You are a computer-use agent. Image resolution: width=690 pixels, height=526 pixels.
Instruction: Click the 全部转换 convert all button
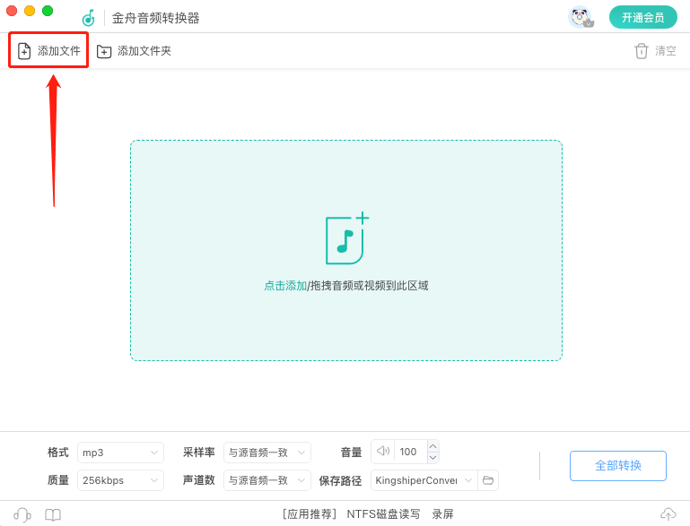(x=618, y=466)
